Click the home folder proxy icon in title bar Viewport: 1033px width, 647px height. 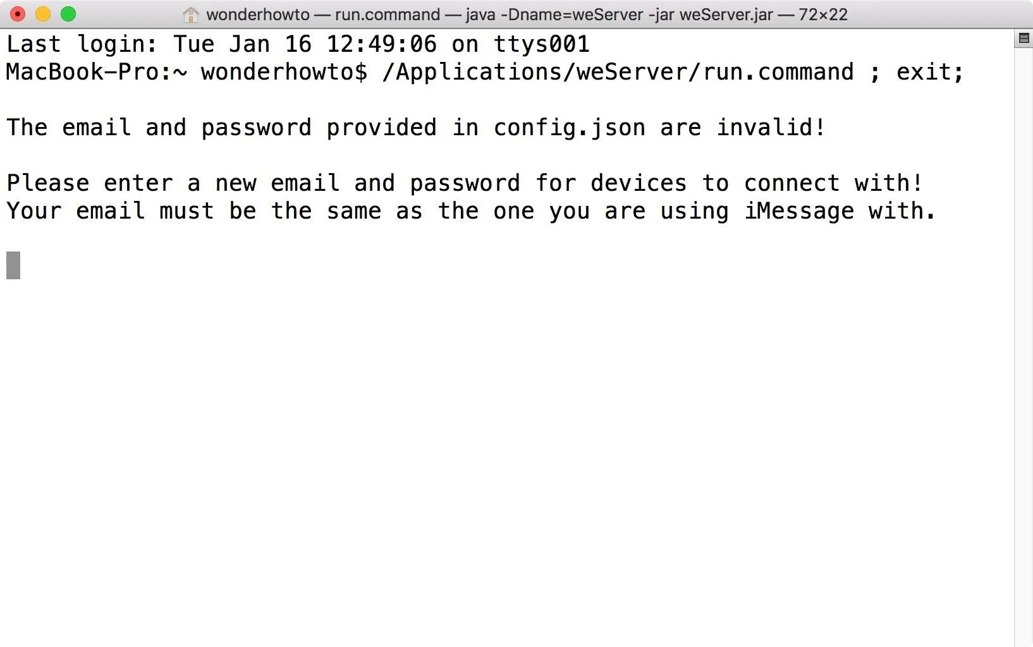[x=190, y=14]
